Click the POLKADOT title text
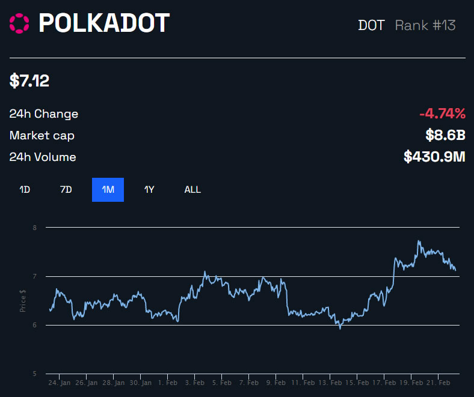This screenshot has height=397, width=474. [x=104, y=23]
